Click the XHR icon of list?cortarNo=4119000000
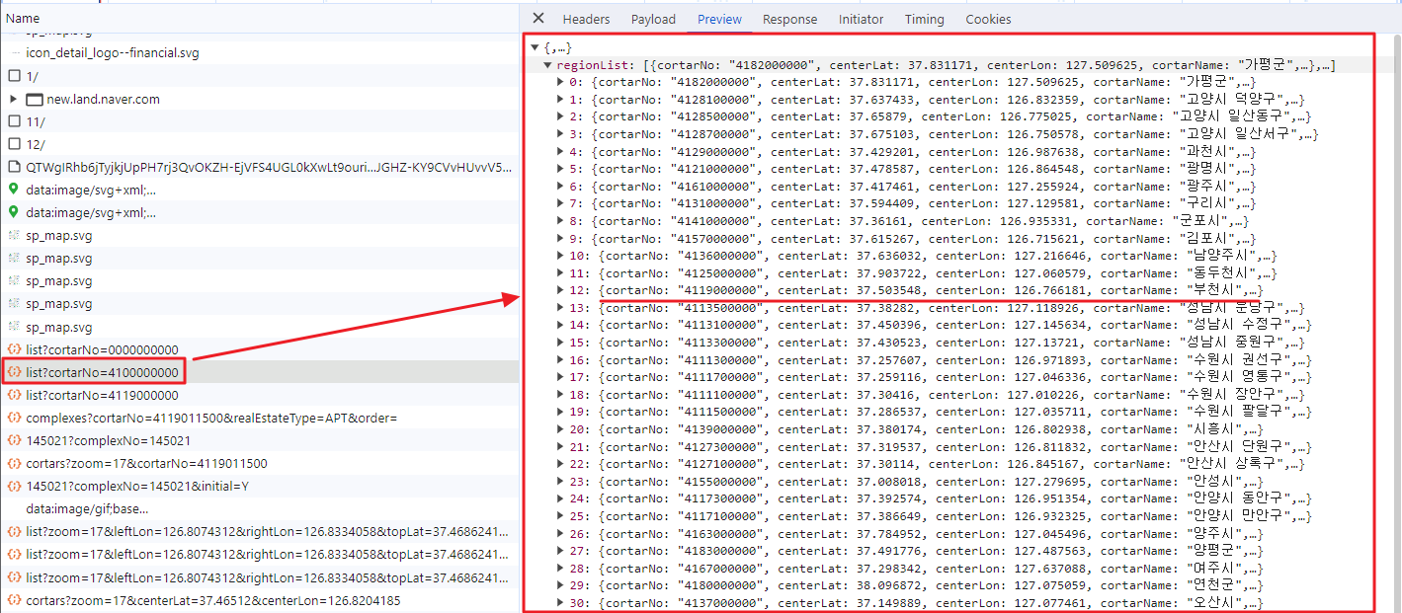1402x613 pixels. click(14, 395)
